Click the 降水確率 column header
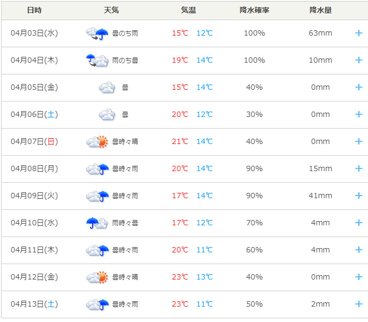Viewport: 368px width, 322px height. click(254, 10)
